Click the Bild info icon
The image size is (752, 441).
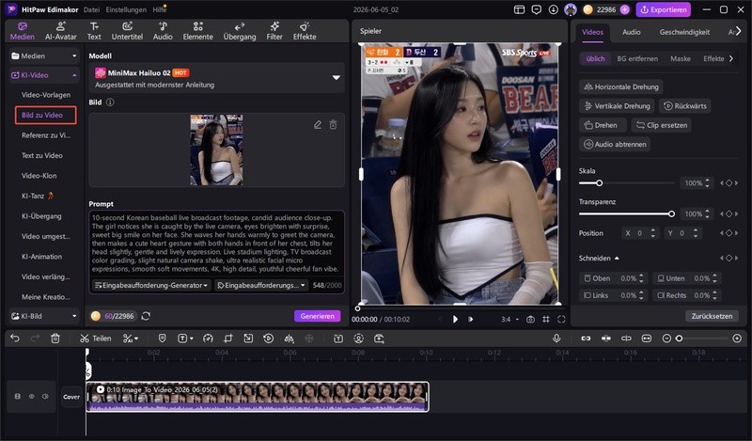click(x=110, y=102)
